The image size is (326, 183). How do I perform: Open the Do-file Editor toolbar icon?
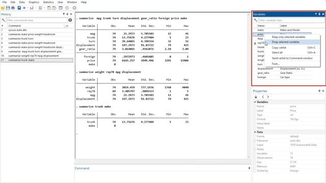(40, 8)
